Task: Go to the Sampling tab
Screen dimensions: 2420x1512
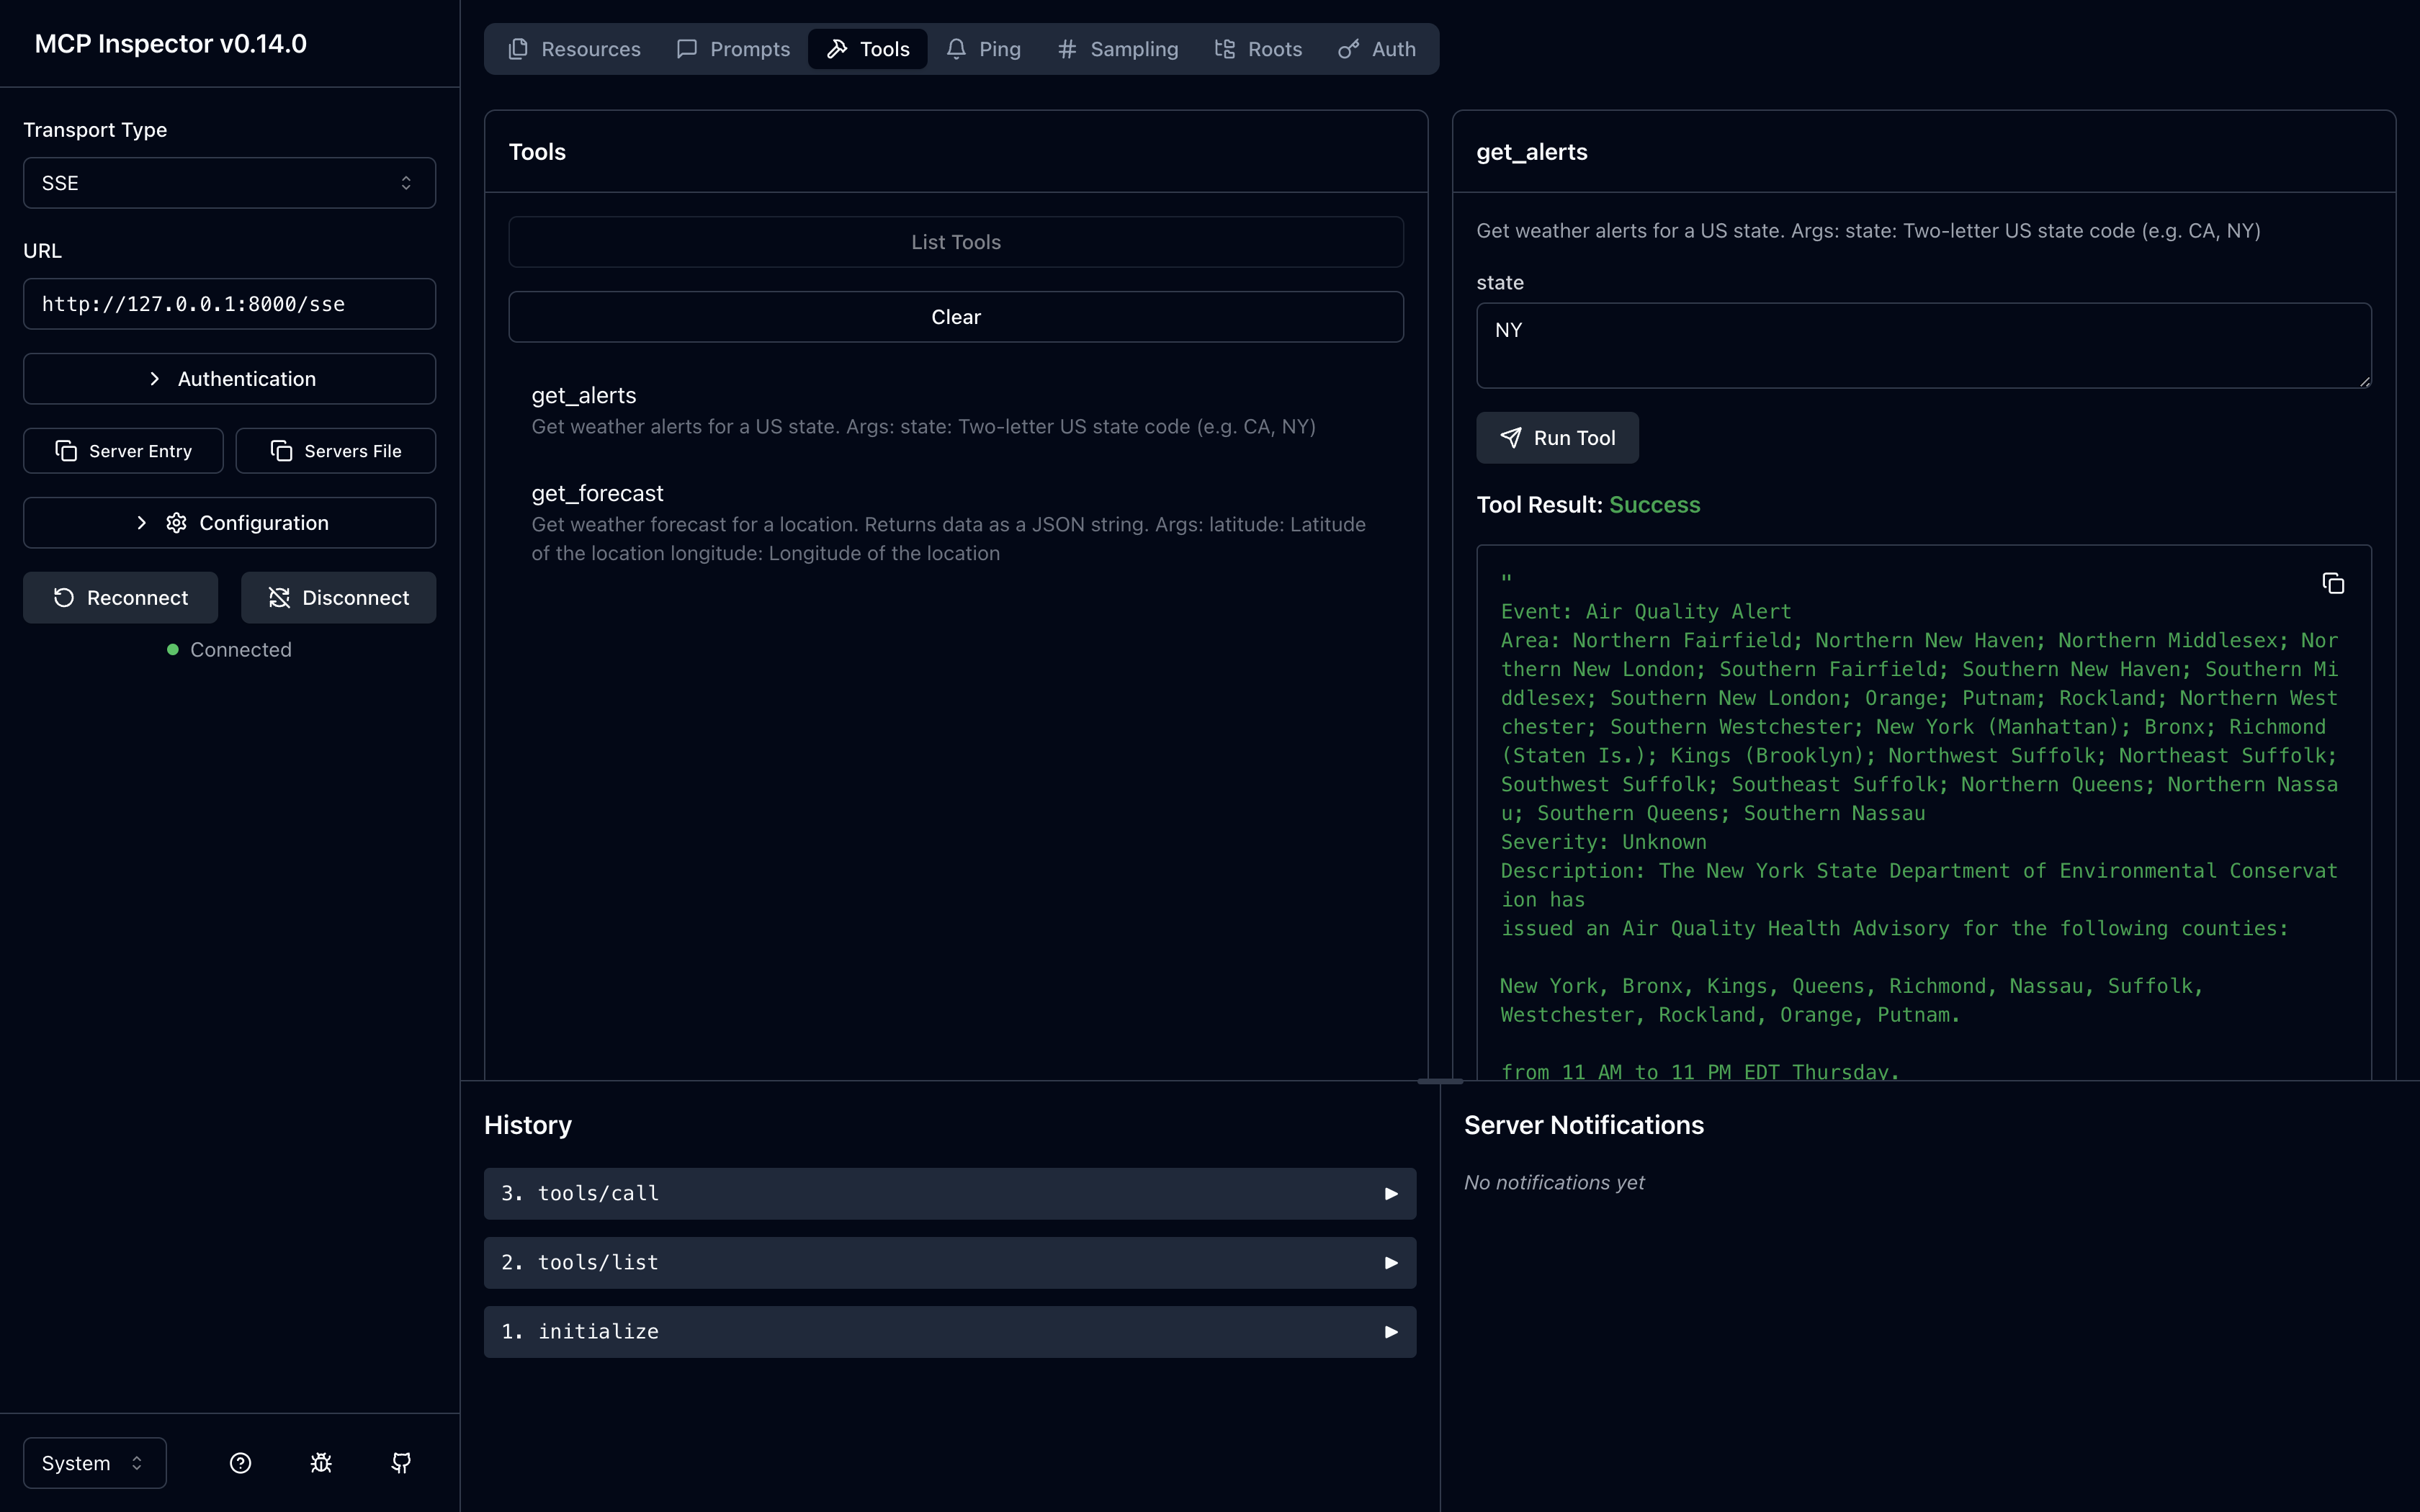Action: click(1118, 49)
